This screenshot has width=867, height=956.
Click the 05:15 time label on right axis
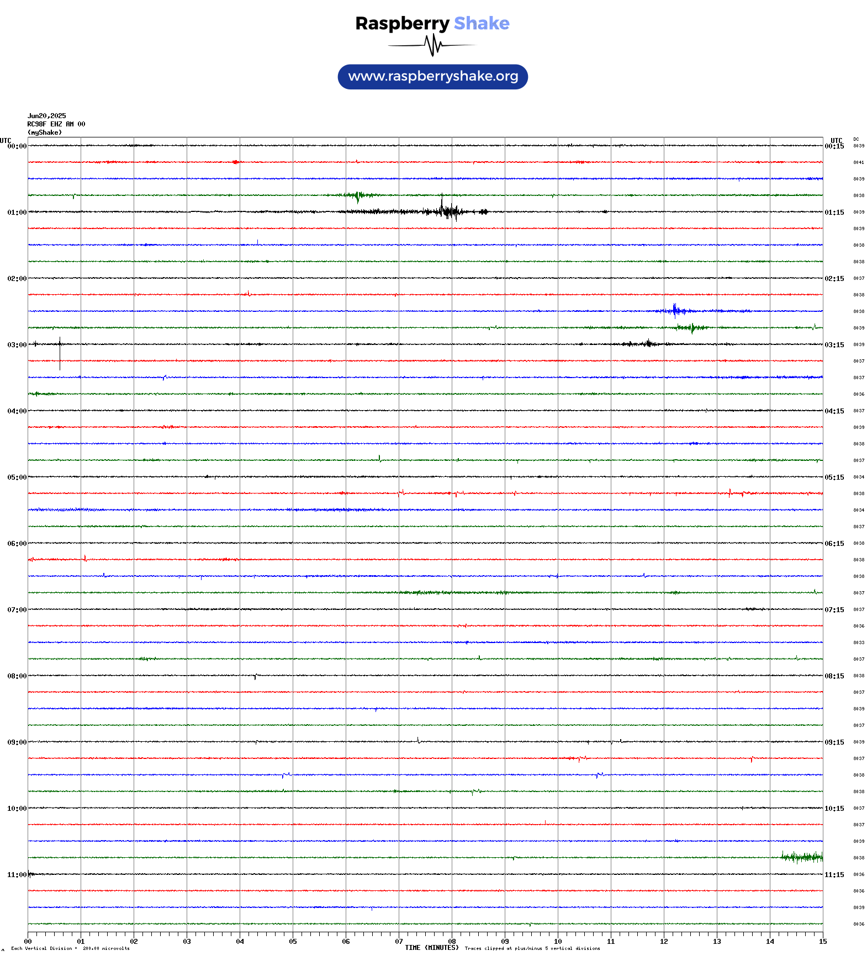point(834,477)
